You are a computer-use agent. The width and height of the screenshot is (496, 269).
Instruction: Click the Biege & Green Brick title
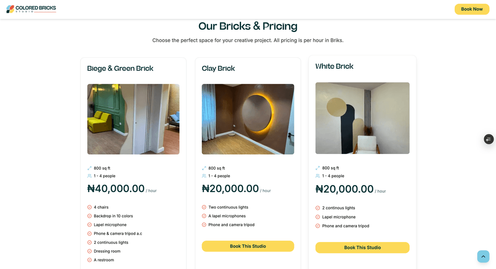(x=120, y=68)
